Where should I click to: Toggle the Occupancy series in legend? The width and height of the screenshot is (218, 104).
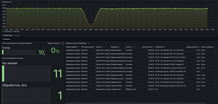pyautogui.click(x=8, y=31)
